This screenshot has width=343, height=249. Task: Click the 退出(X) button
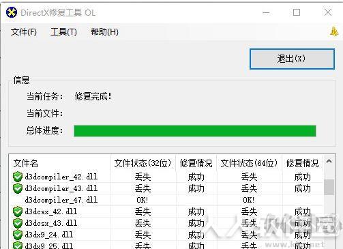292,59
